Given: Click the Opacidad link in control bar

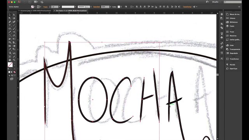Looking at the screenshot, I should (96, 7).
